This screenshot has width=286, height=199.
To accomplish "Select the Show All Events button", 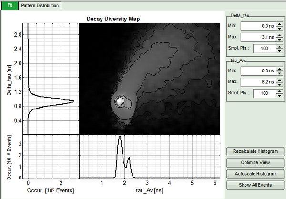I will coord(255,185).
